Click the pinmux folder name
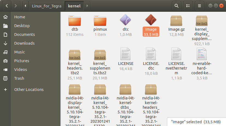 tap(100, 29)
